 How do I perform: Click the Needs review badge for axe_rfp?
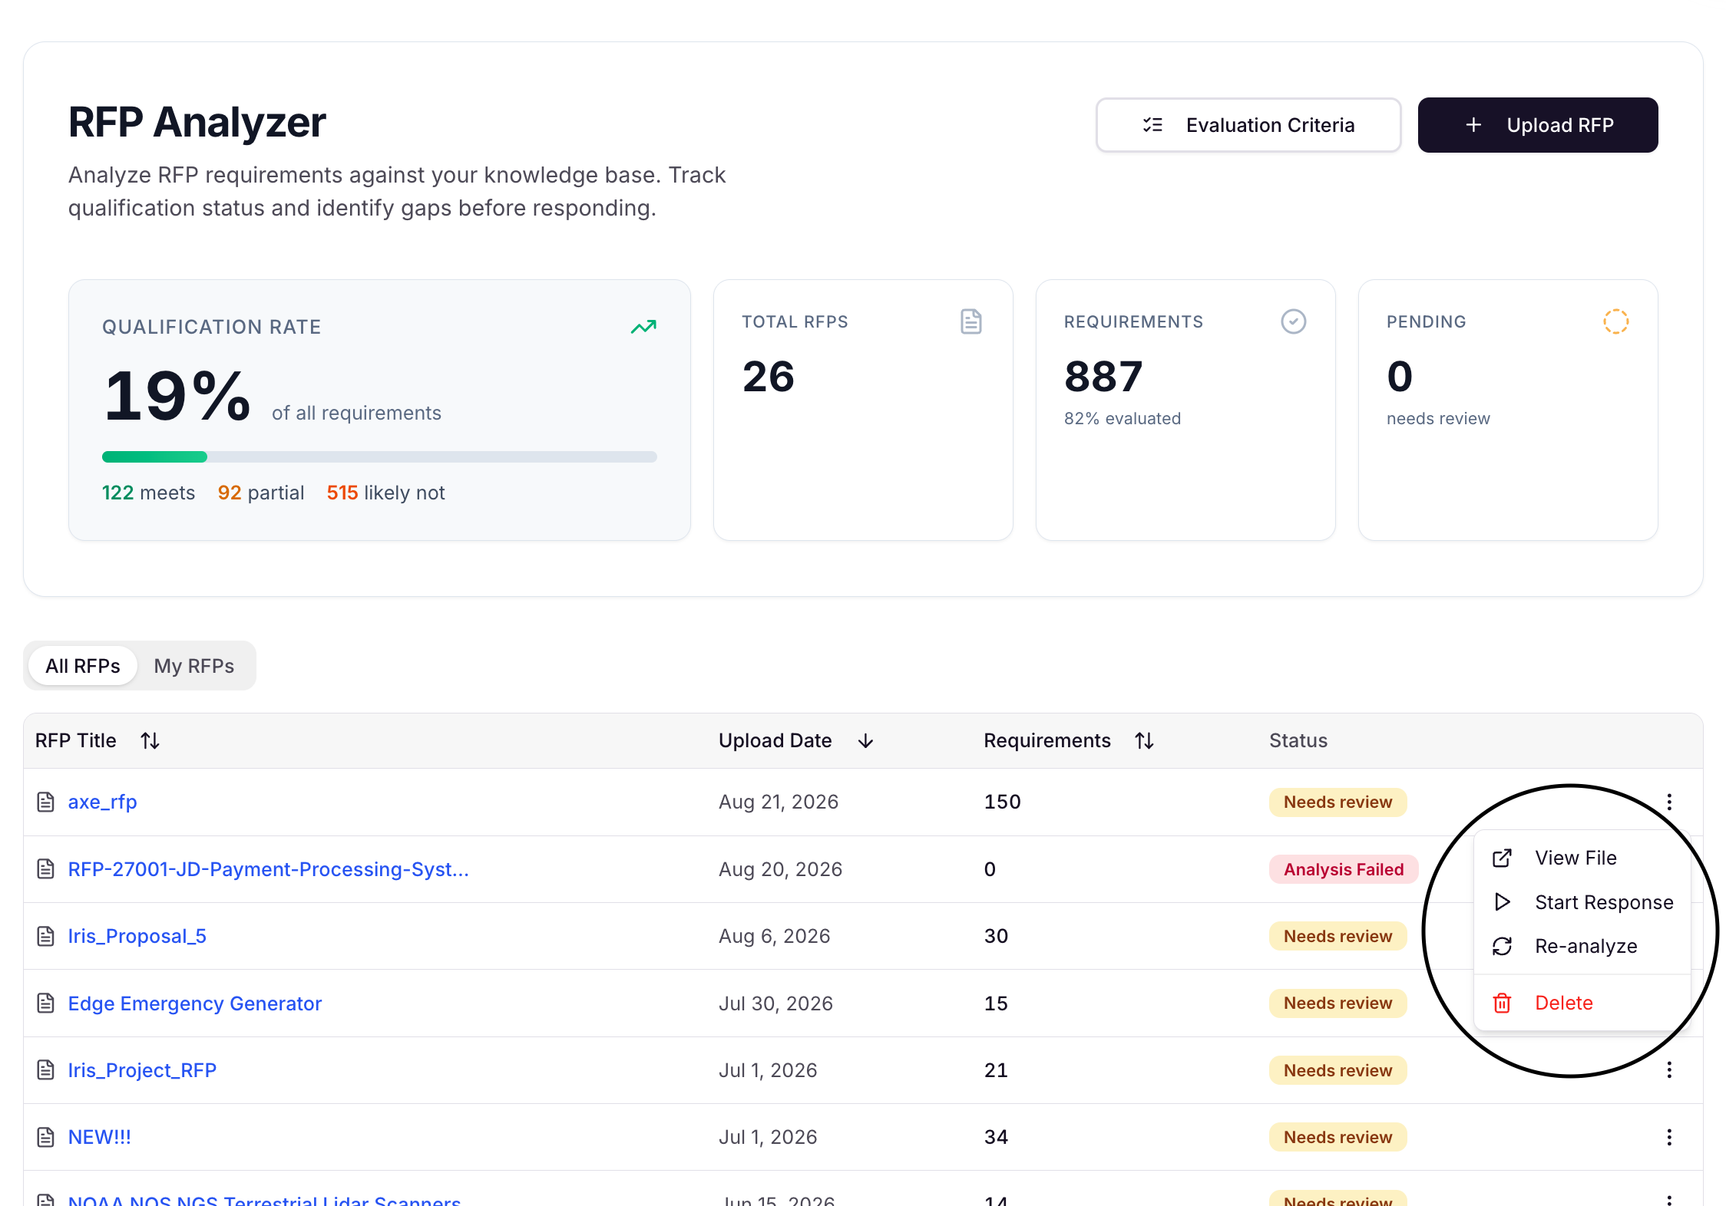(x=1337, y=802)
